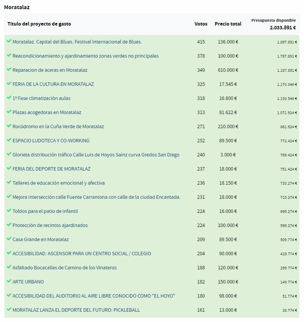304x322 pixels.
Task: Open ACCESIBILIDAD ASCENSOR PARA UN CENTRO SOCIAL link
Action: tap(82, 254)
